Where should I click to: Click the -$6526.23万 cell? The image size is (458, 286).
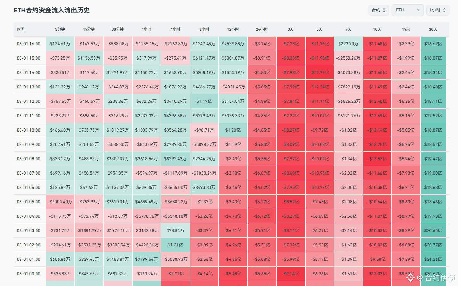point(348,101)
